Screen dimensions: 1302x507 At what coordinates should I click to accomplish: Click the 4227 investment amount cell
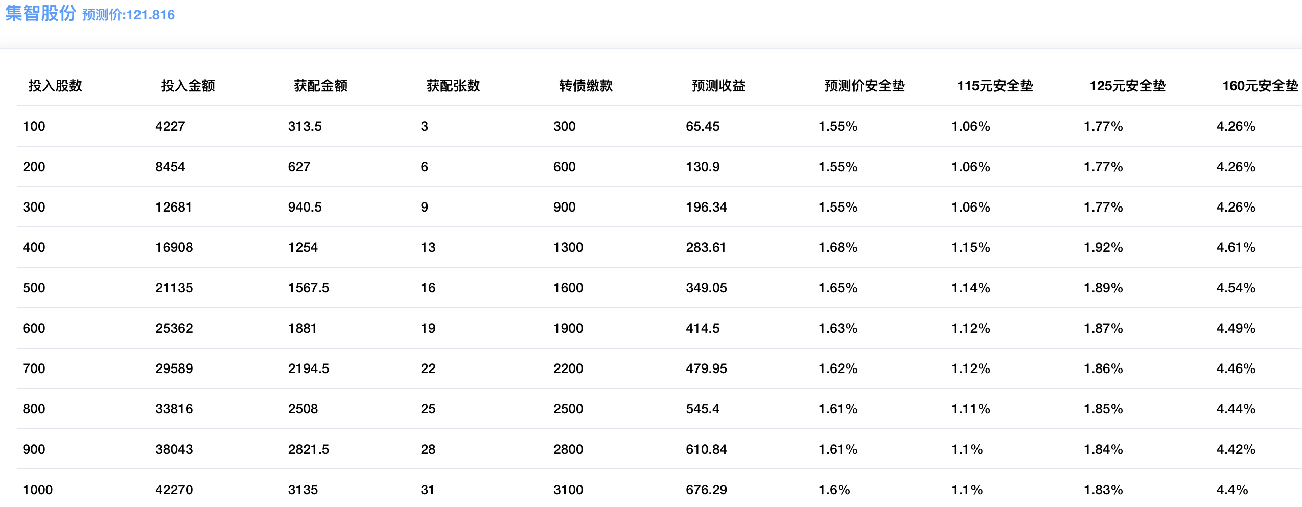170,126
